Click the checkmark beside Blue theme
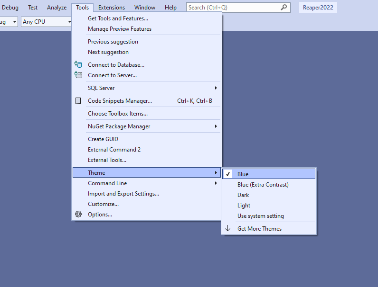The image size is (378, 287). [x=228, y=174]
